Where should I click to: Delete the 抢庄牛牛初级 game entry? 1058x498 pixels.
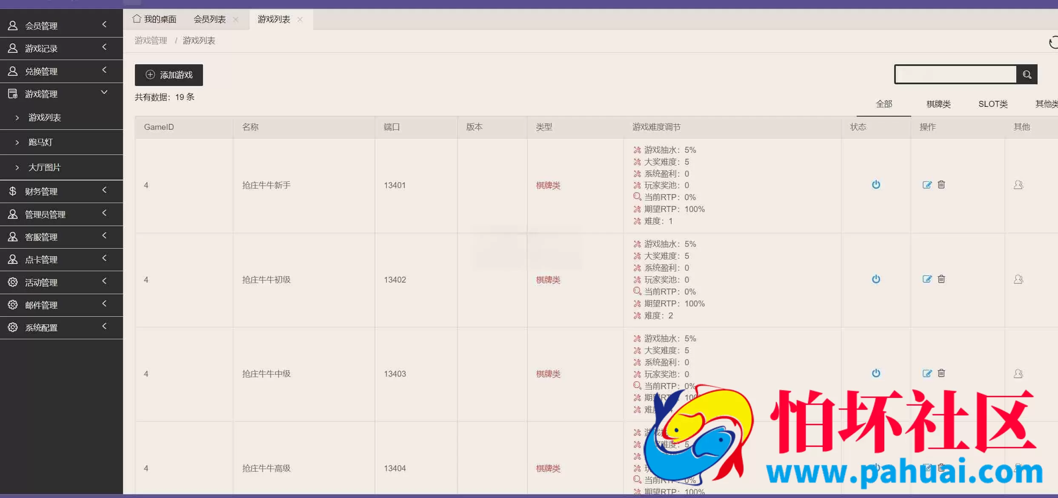pyautogui.click(x=941, y=279)
